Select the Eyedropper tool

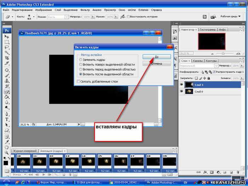click(x=7, y=142)
